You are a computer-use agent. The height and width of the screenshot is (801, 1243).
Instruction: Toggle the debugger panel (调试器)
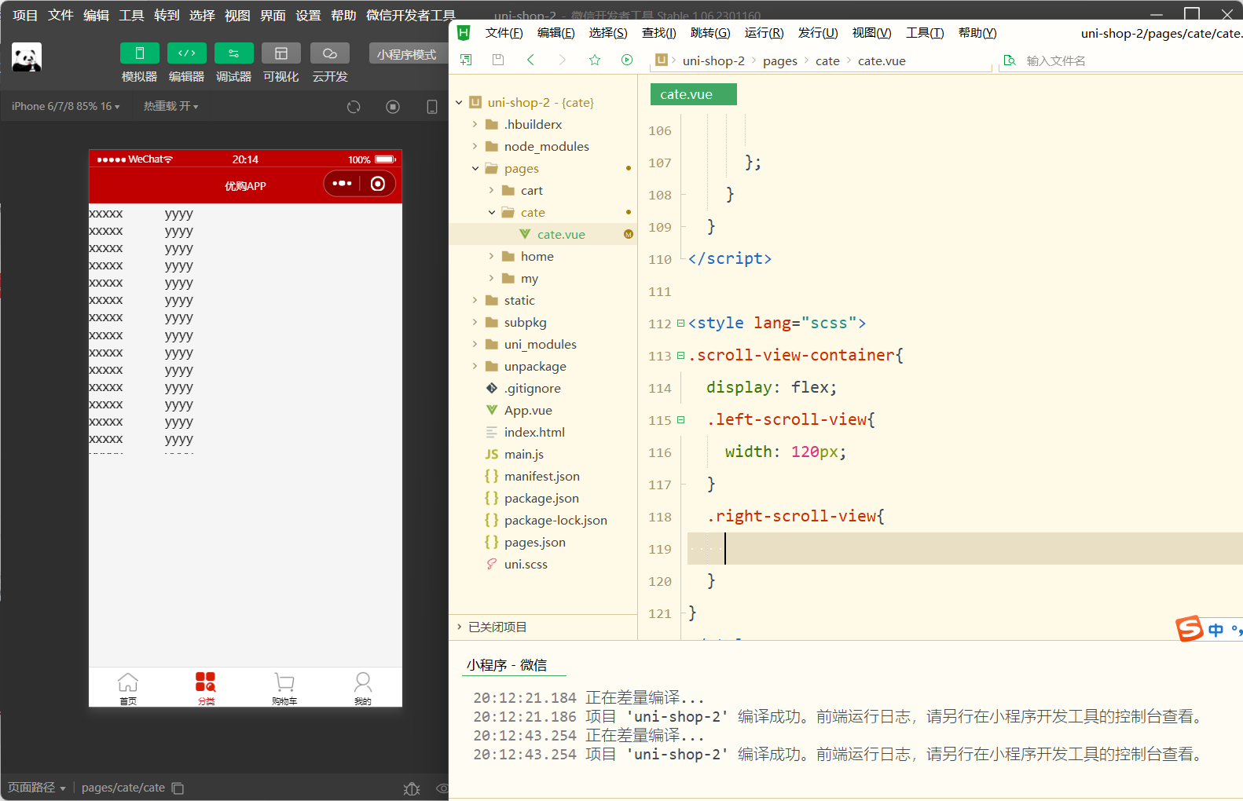233,53
